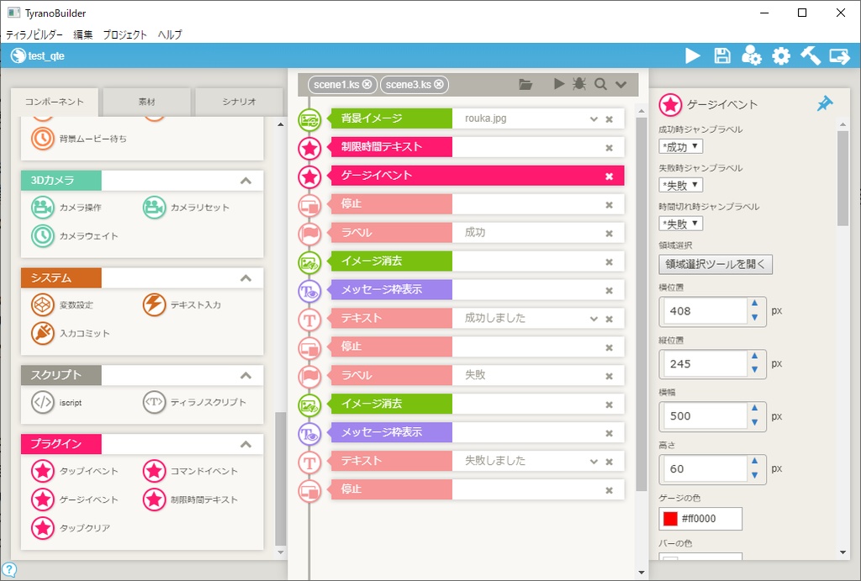Select the 制限時間テキスト plugin in component list

(190, 499)
